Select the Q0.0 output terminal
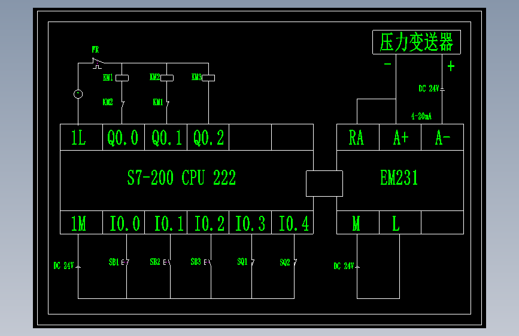 click(x=123, y=138)
